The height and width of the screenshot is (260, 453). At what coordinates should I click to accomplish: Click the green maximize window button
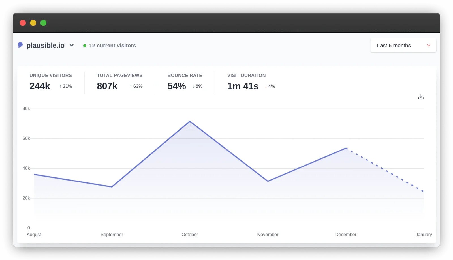(x=43, y=23)
